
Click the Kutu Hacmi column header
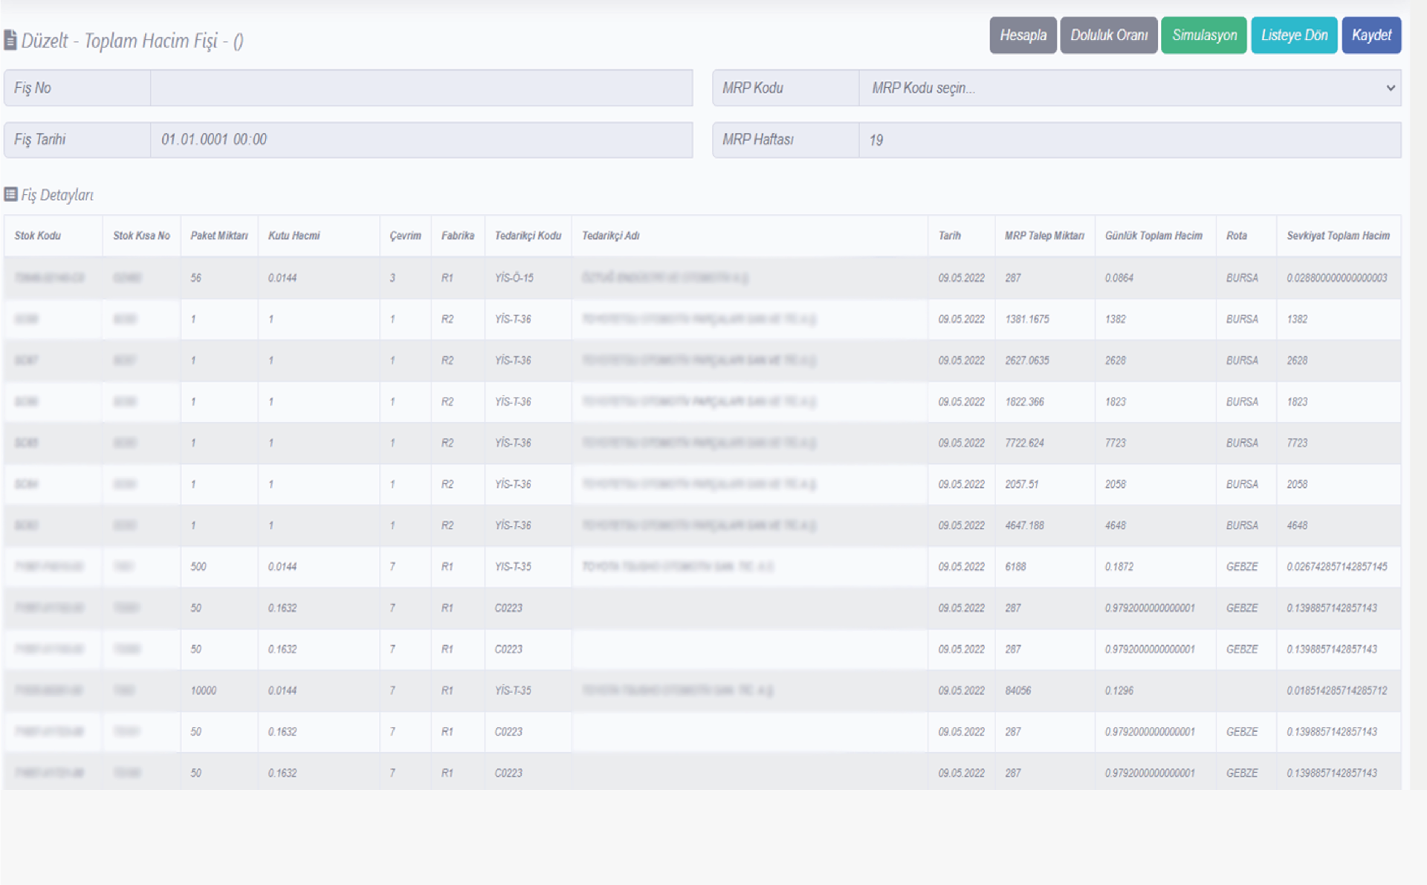pyautogui.click(x=294, y=236)
